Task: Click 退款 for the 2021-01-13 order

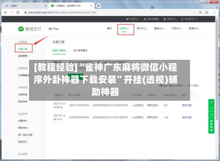Action: pyautogui.click(x=190, y=105)
